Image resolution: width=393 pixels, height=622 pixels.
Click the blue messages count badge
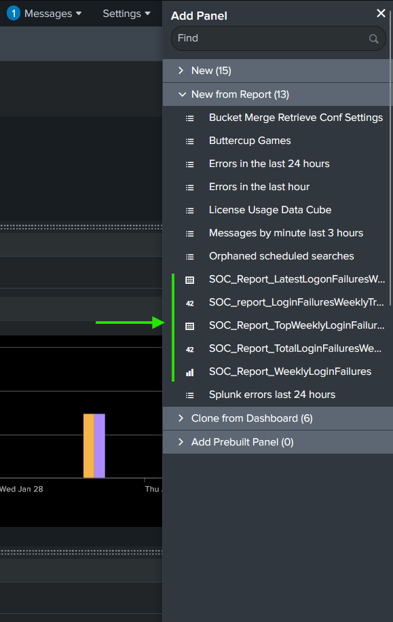[x=14, y=13]
